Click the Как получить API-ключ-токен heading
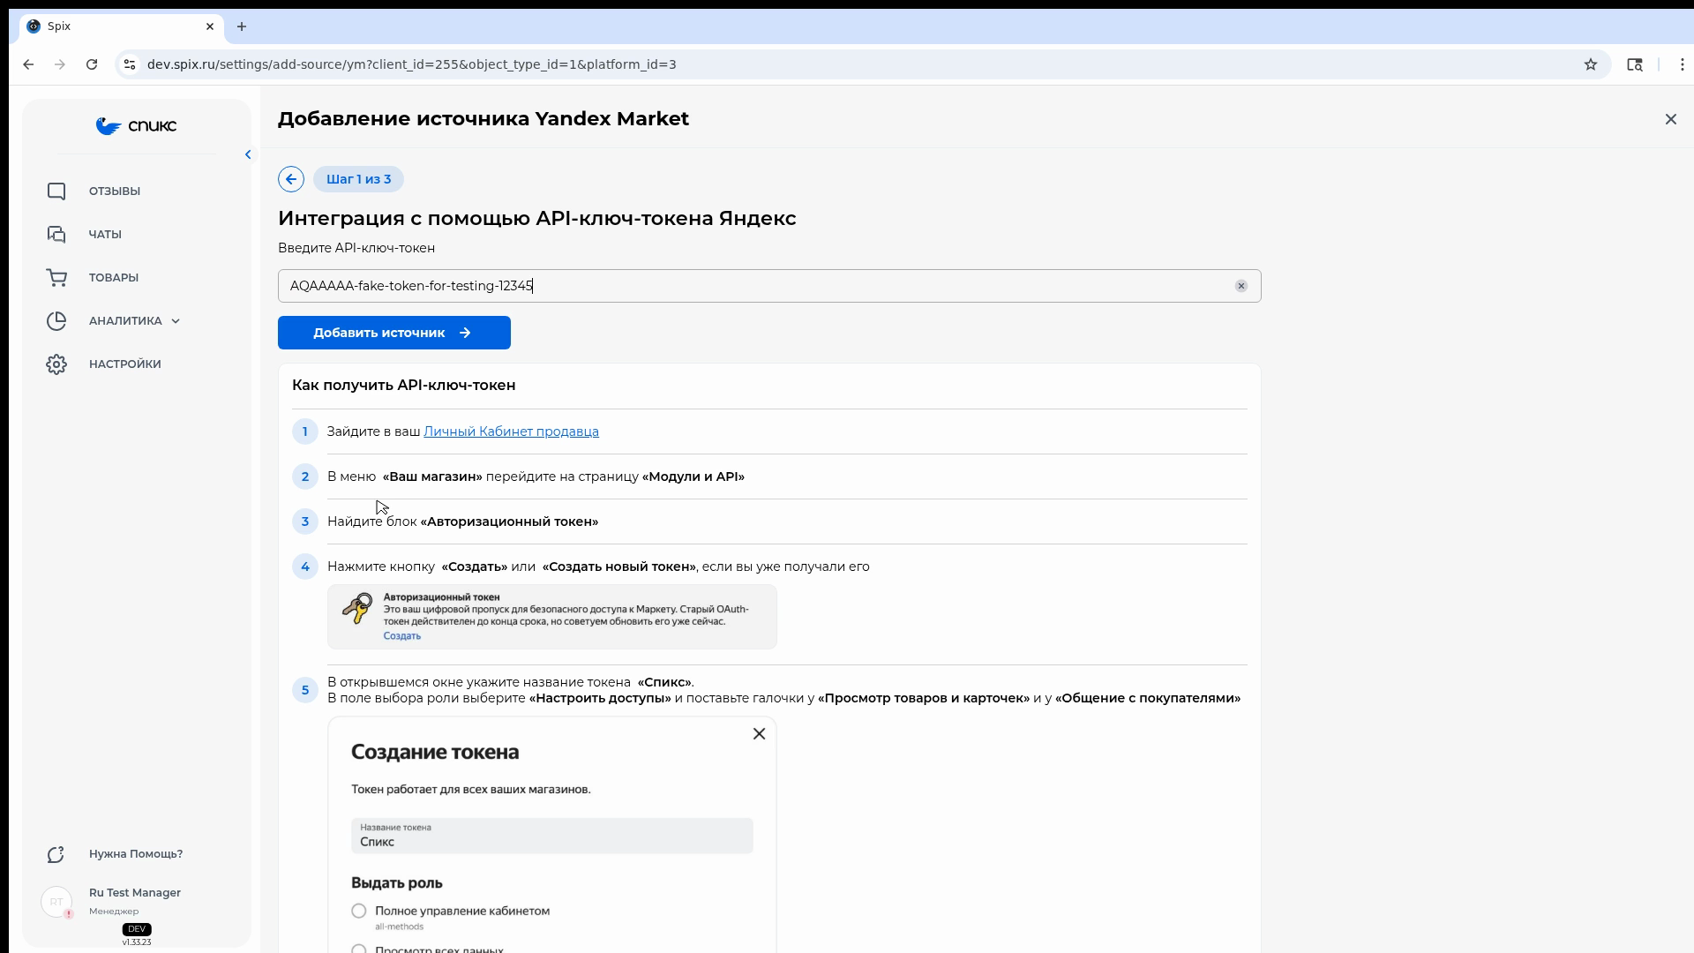This screenshot has width=1694, height=953. [404, 386]
